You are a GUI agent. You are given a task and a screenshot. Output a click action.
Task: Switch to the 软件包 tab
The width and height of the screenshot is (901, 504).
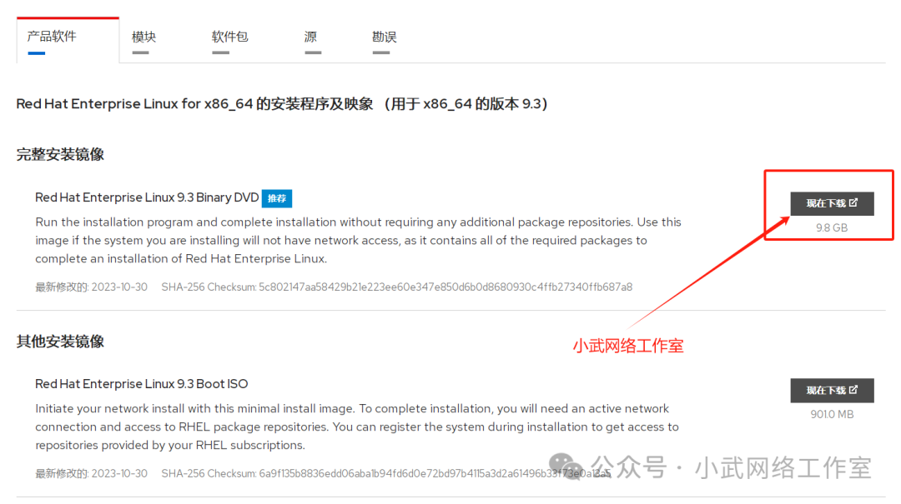click(x=229, y=37)
